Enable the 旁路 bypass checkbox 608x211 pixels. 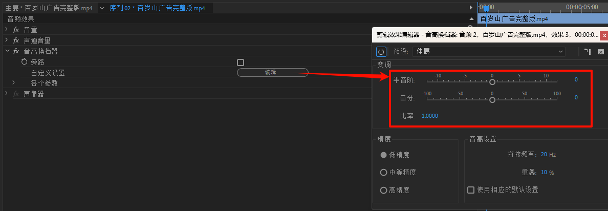241,62
